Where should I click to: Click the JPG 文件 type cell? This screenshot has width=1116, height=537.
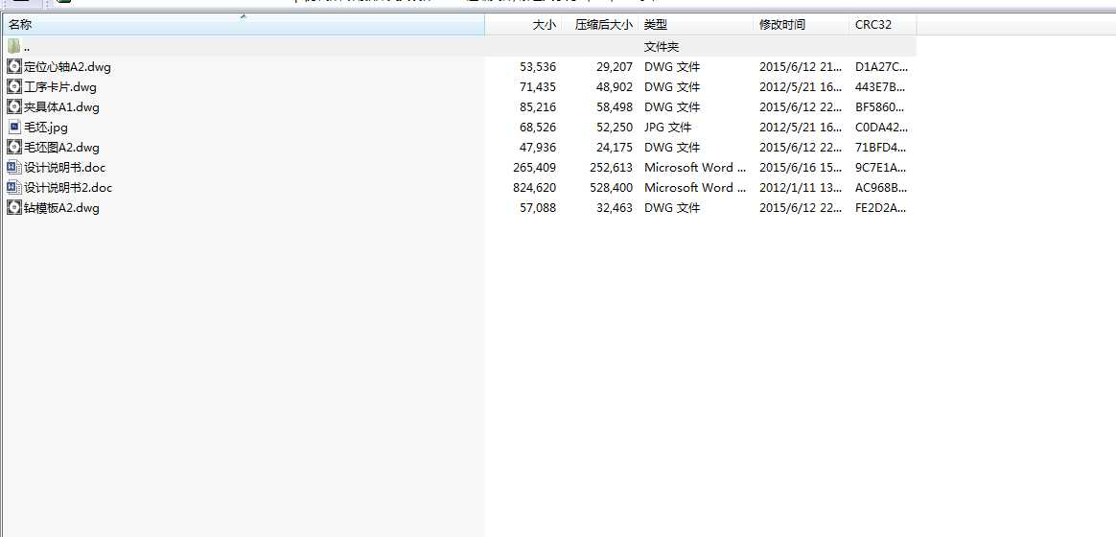coord(667,128)
